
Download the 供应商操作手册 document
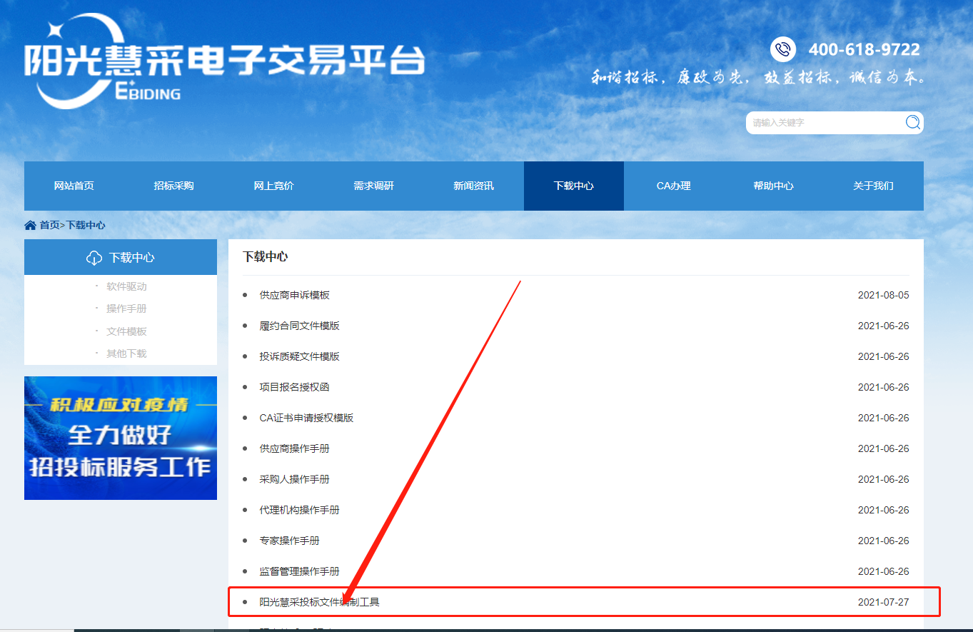pos(294,448)
